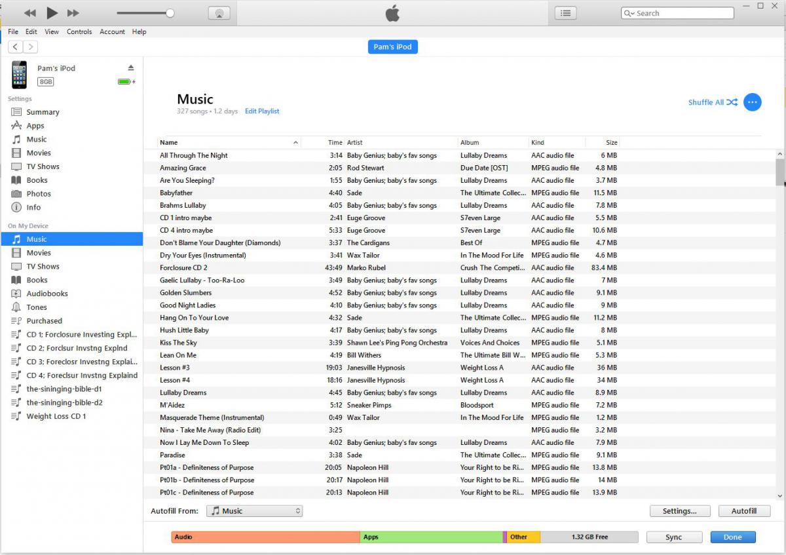Viewport: 786px width, 555px height.
Task: Open Apps in Settings sidebar
Action: point(35,126)
